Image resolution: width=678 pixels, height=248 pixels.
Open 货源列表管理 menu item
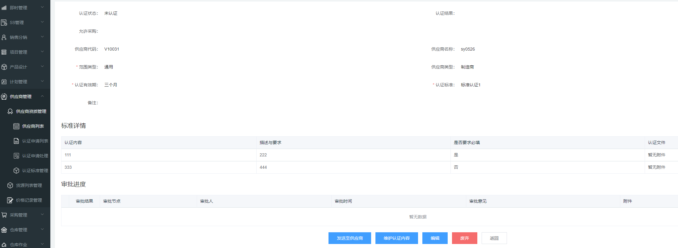pos(29,185)
